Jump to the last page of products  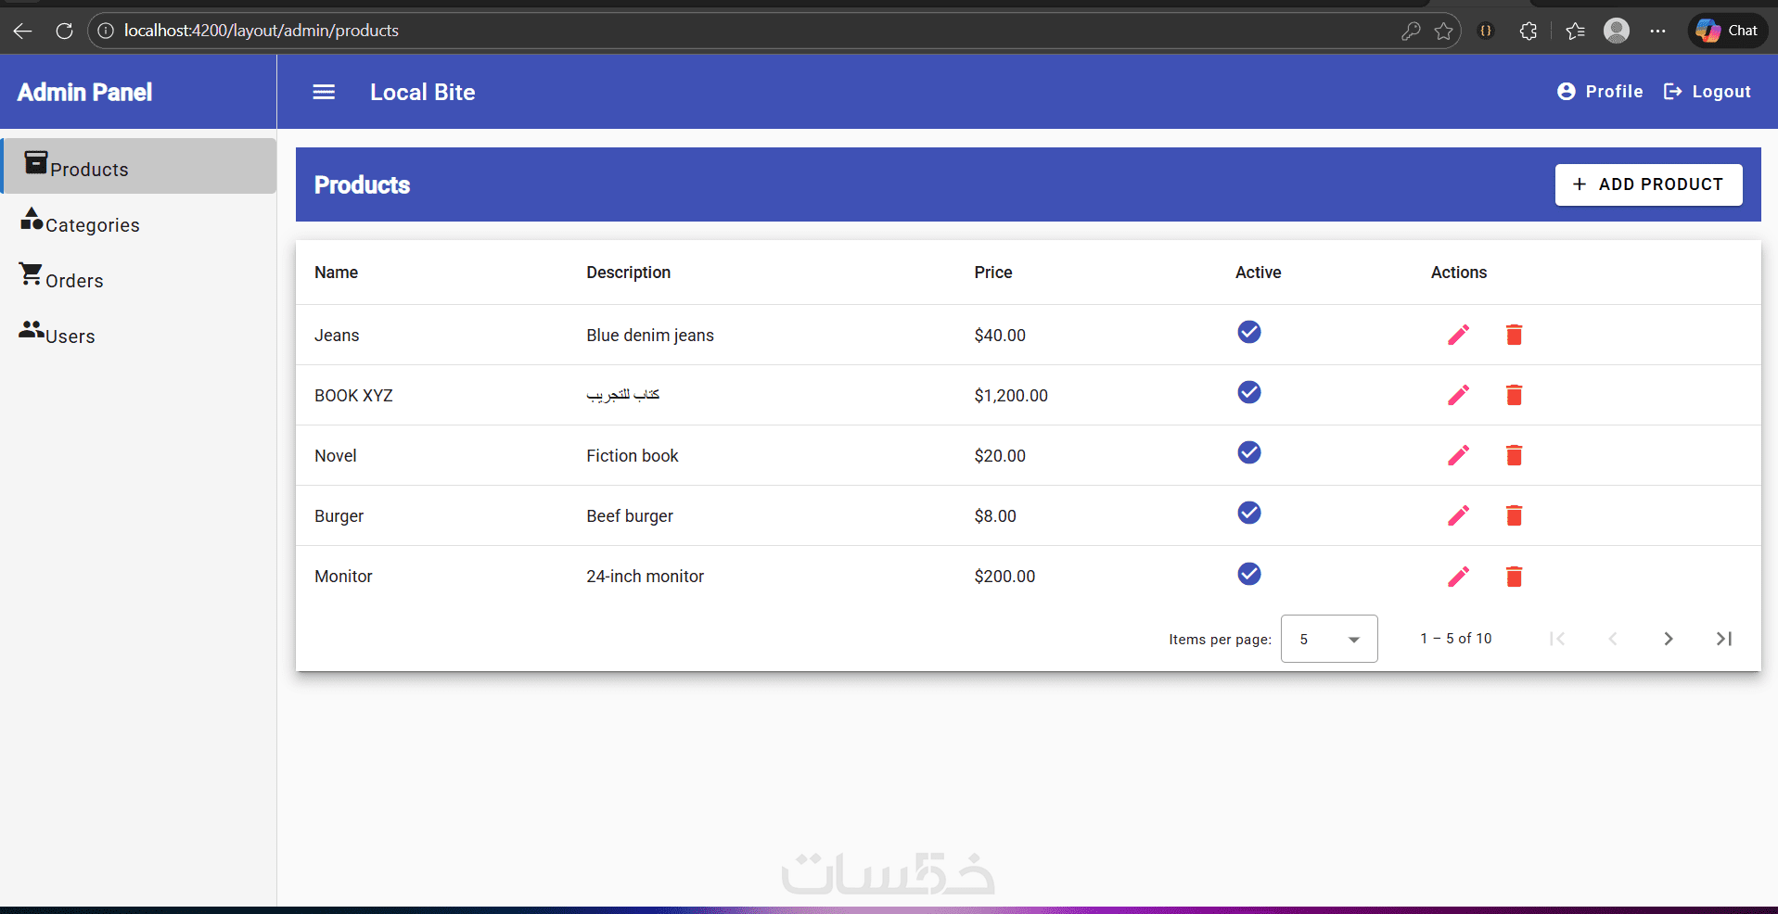pyautogui.click(x=1723, y=639)
